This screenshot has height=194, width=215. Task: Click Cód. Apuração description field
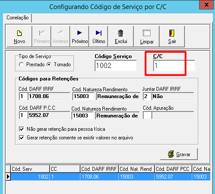coord(173,115)
